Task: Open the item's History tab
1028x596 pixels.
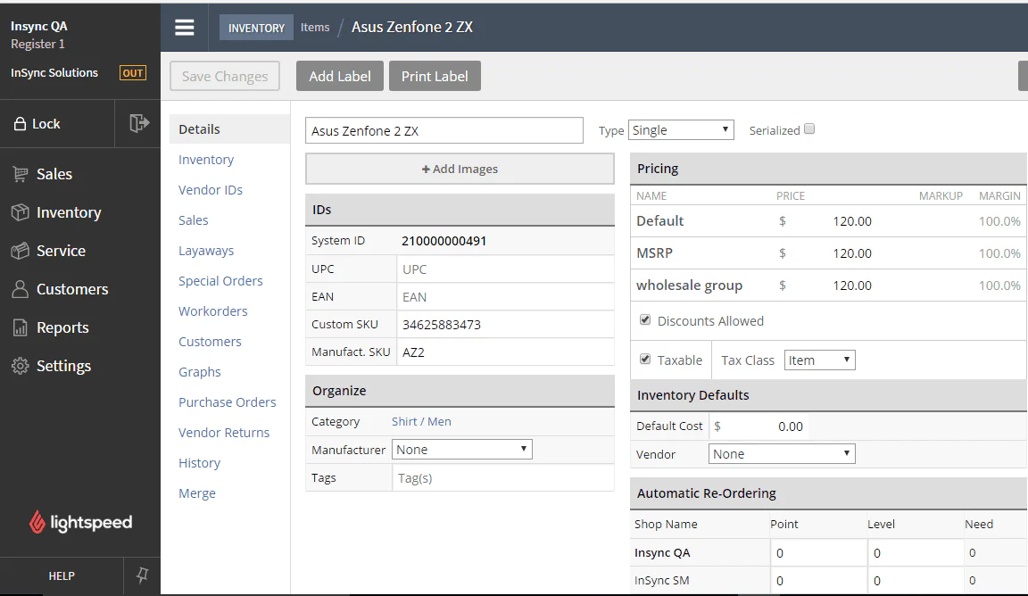Action: 199,462
